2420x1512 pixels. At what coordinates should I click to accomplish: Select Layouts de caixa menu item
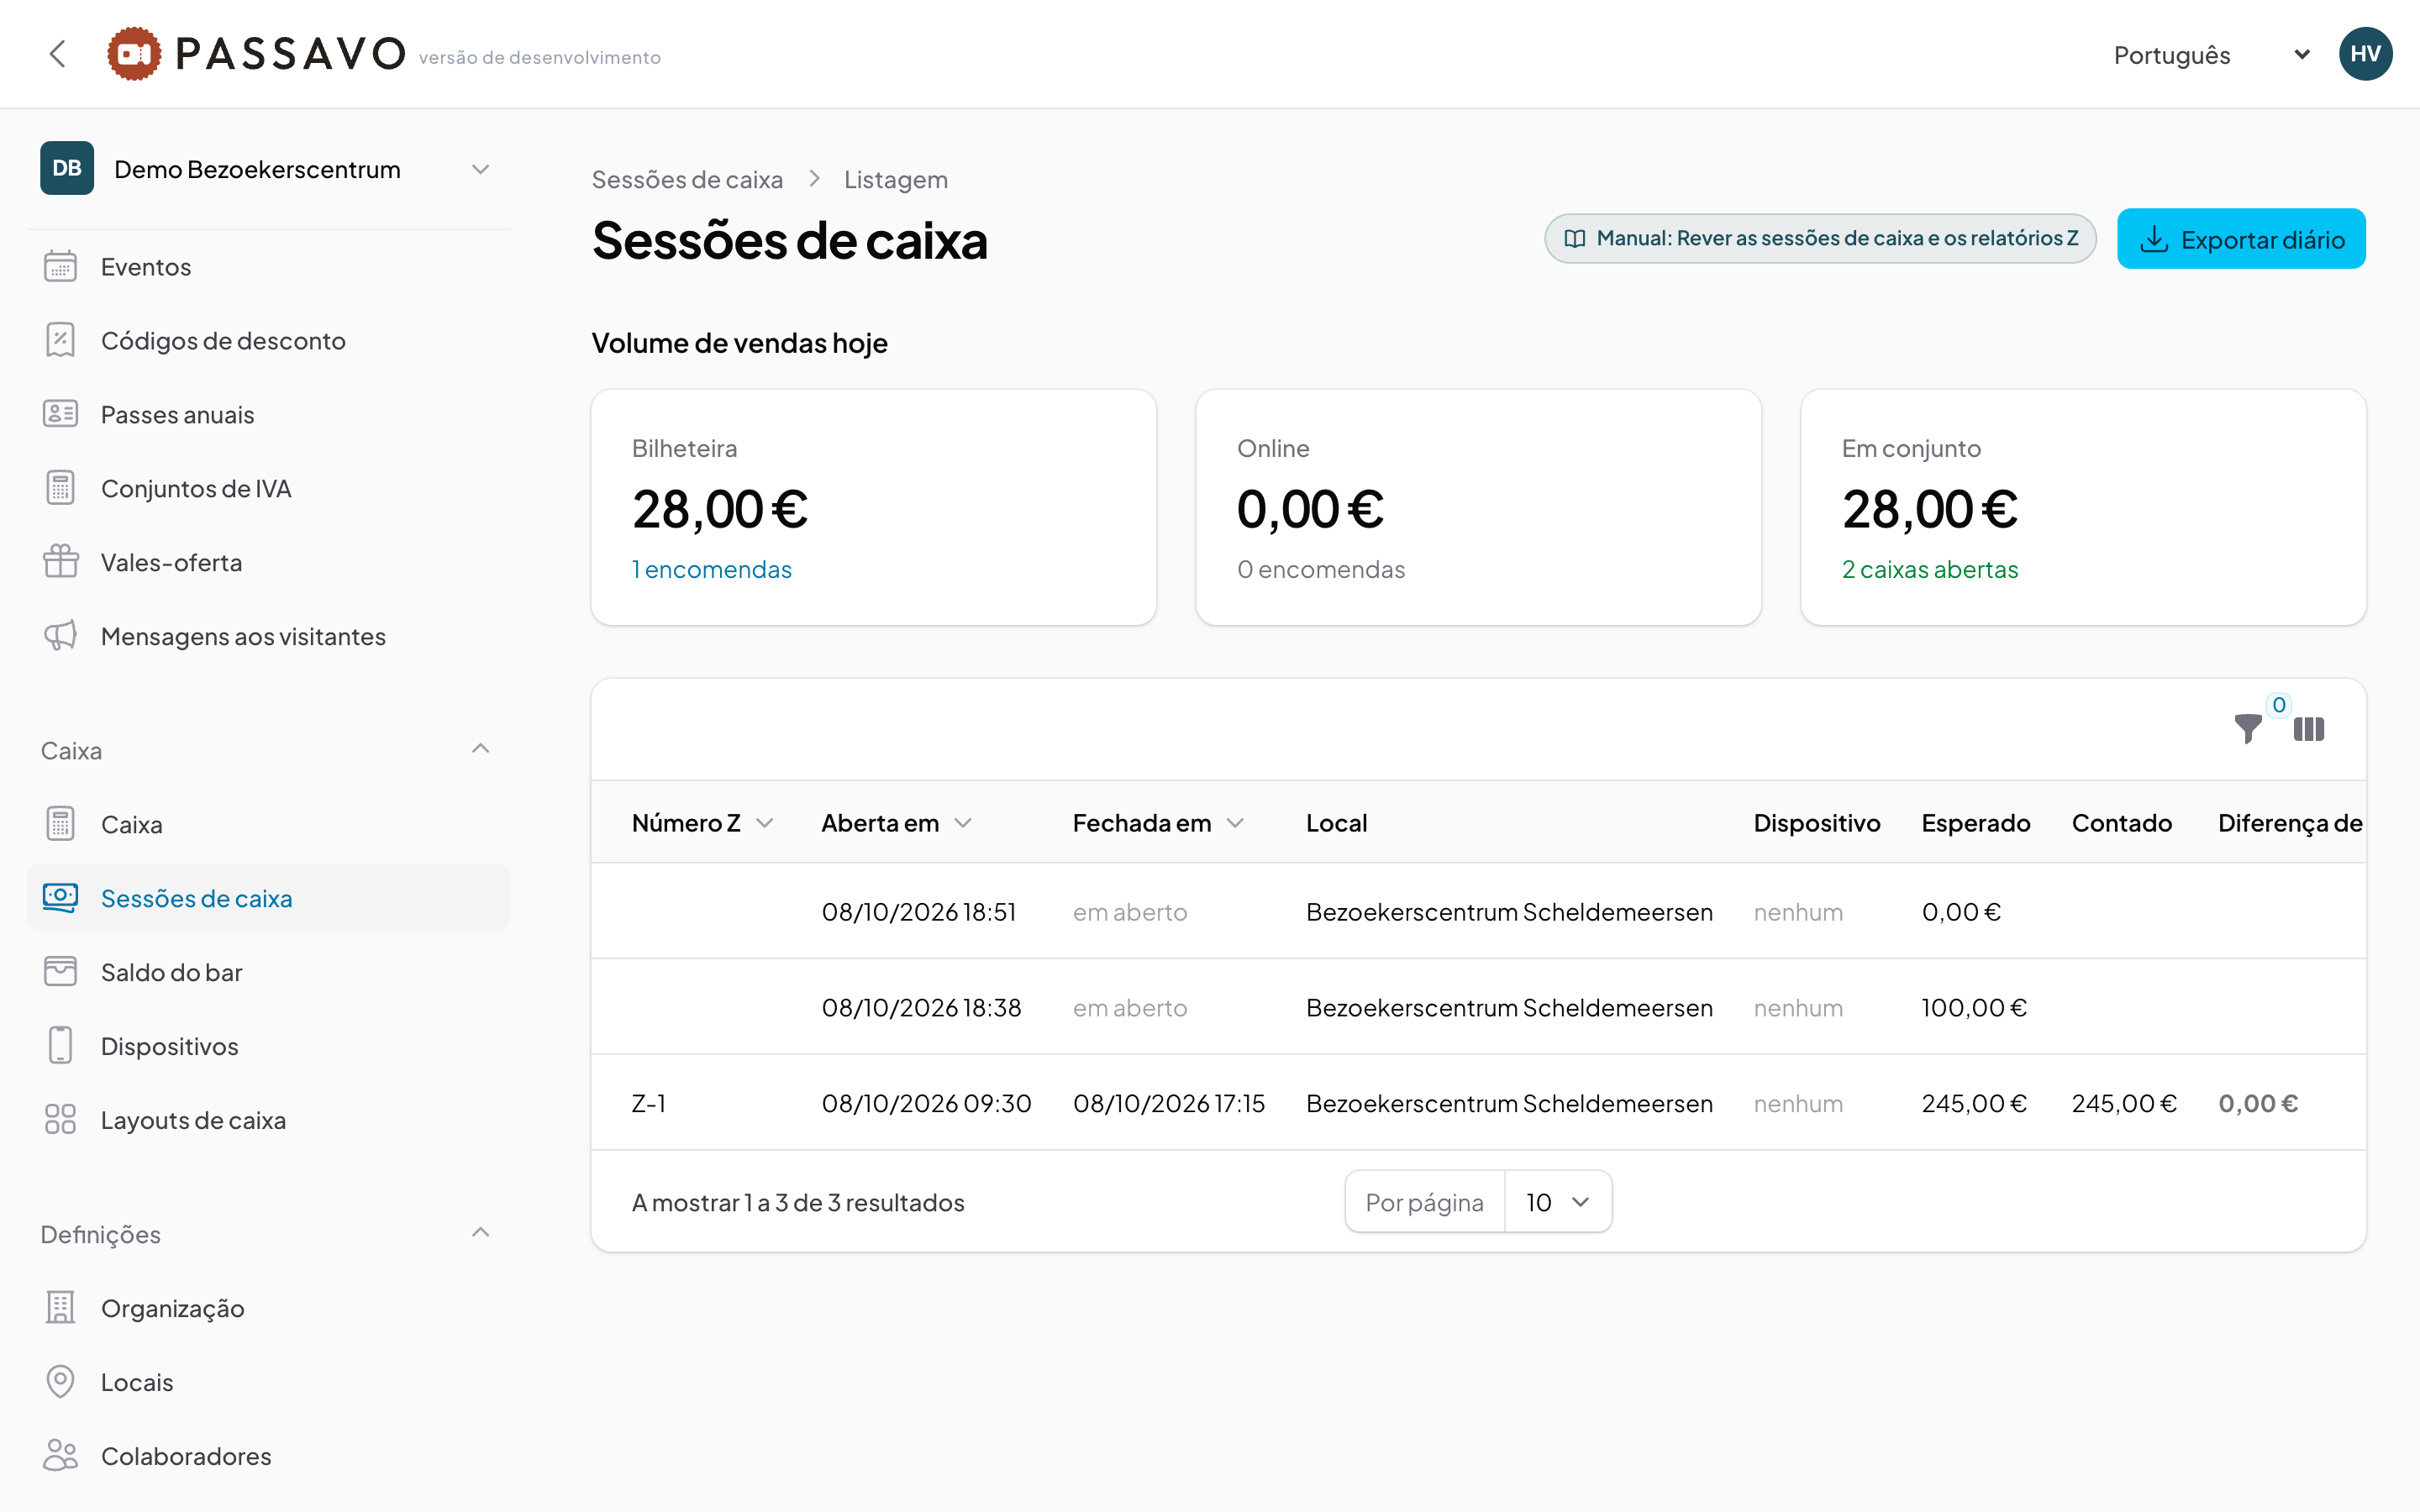268,1120
